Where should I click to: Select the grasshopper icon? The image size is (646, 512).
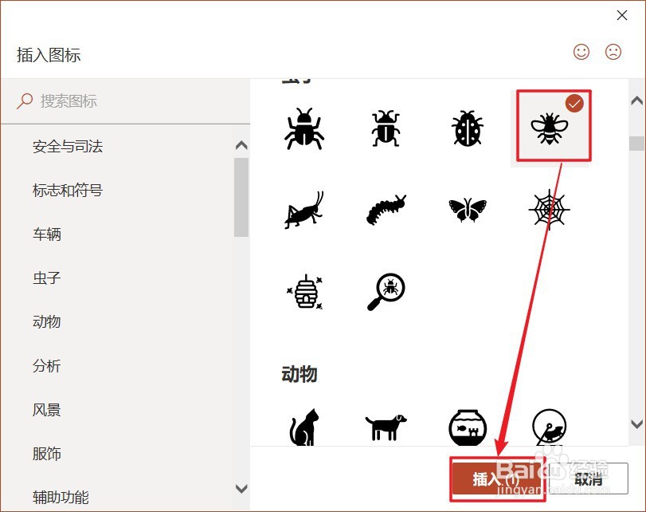point(304,210)
